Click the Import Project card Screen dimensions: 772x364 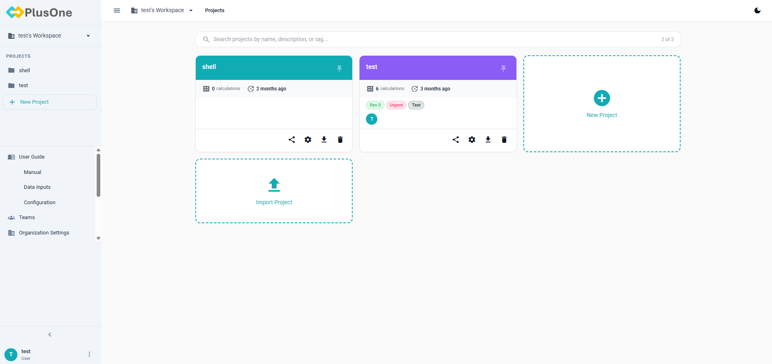coord(274,191)
